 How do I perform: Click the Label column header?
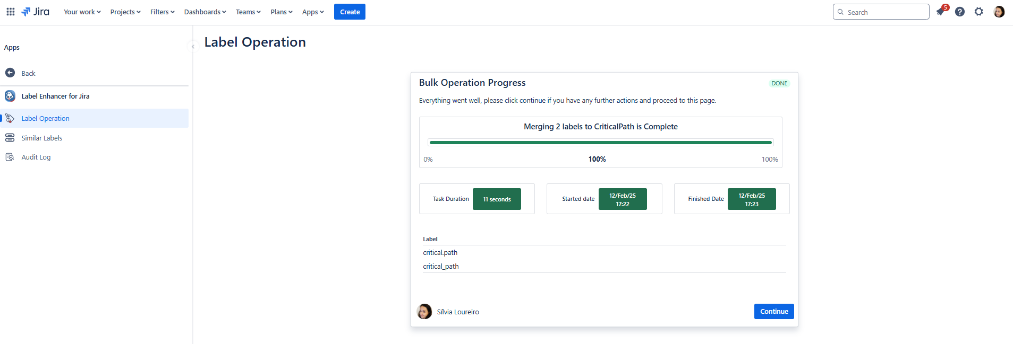point(430,239)
